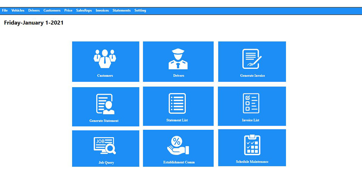Open the Vehicles menu
Image resolution: width=362 pixels, height=195 pixels.
[18, 10]
